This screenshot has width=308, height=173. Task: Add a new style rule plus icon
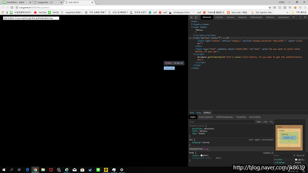tap(271, 122)
